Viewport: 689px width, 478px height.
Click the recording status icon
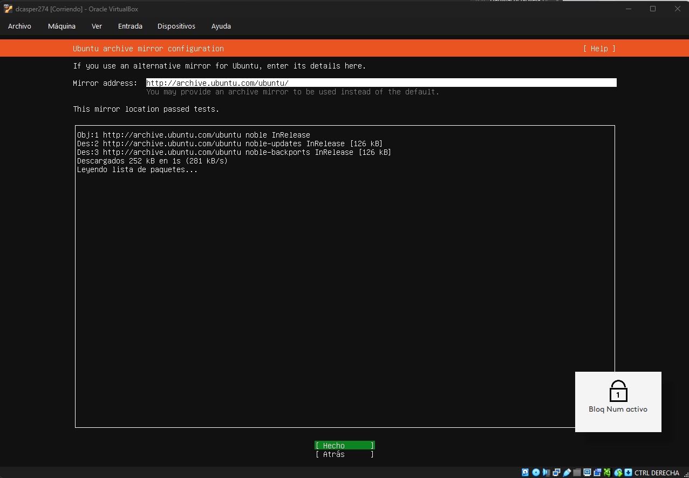point(597,473)
